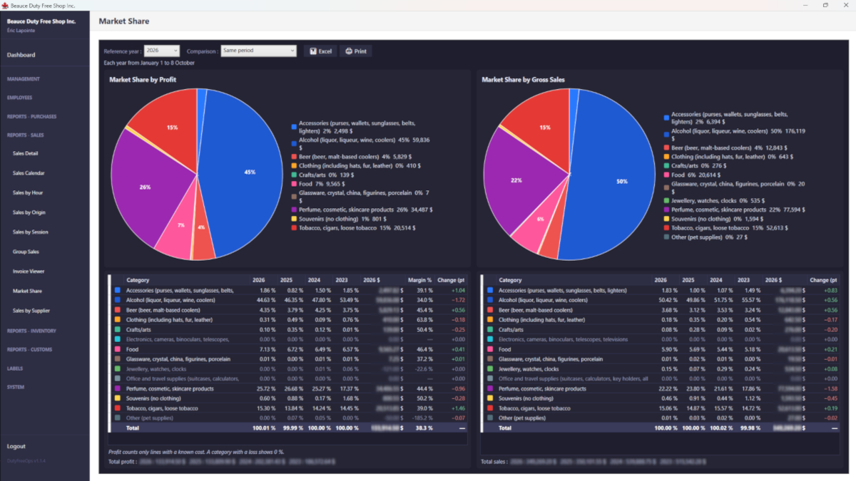Toggle Alcohol legend swatch in Profit chart
Screen dimensions: 856x481
[294, 141]
